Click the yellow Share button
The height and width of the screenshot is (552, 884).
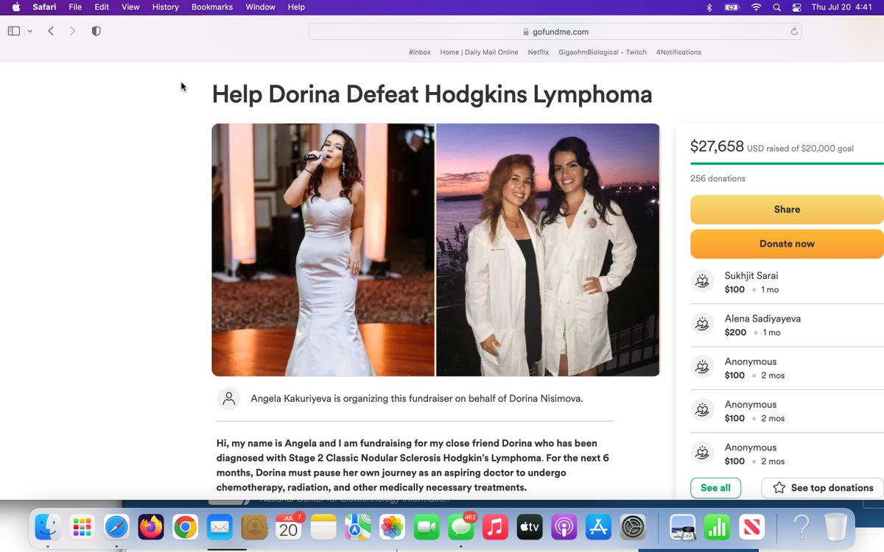[786, 210]
